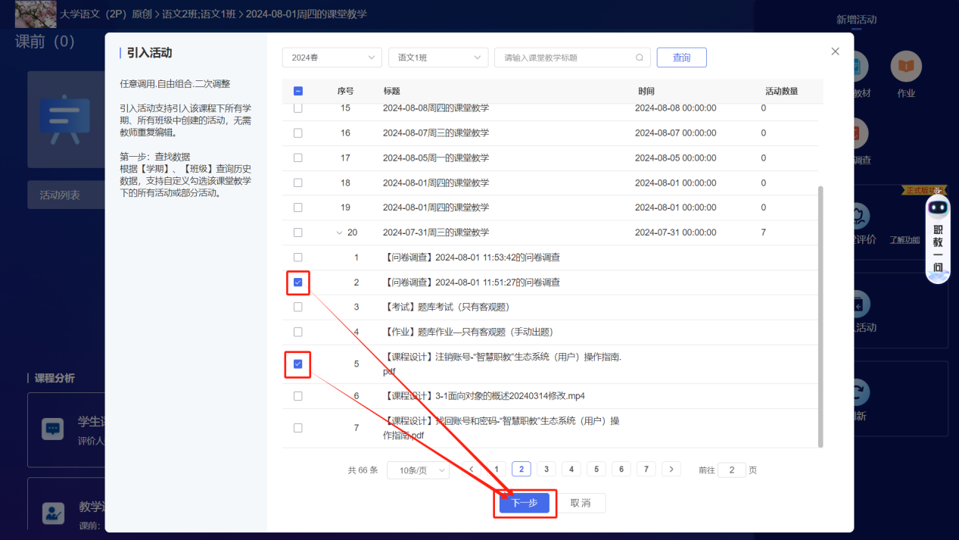This screenshot has height=540, width=959.
Task: Open the 10条/页 page size dropdown
Action: pyautogui.click(x=418, y=470)
